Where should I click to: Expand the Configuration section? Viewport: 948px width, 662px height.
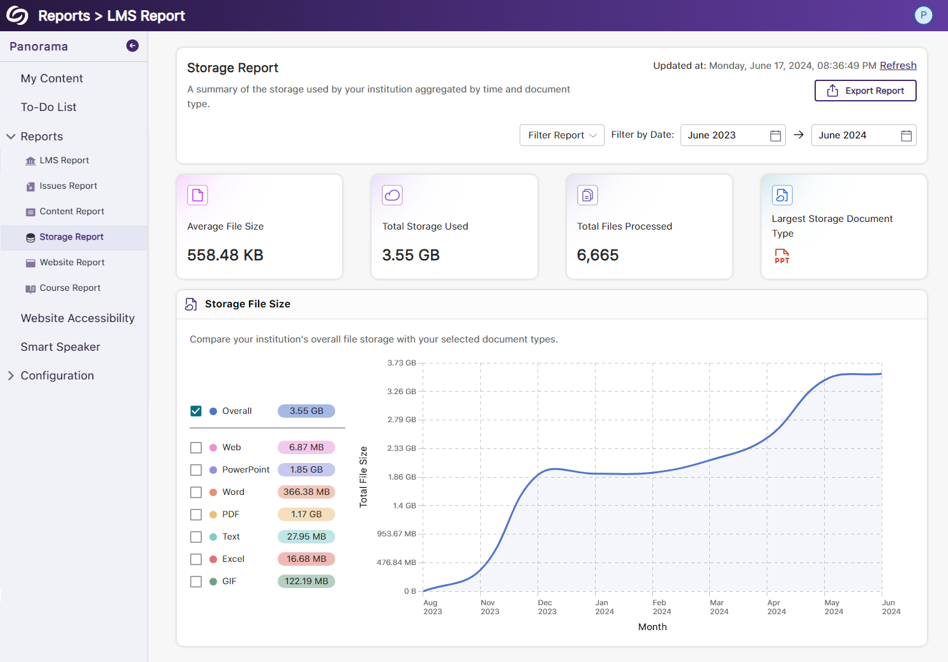click(x=11, y=376)
